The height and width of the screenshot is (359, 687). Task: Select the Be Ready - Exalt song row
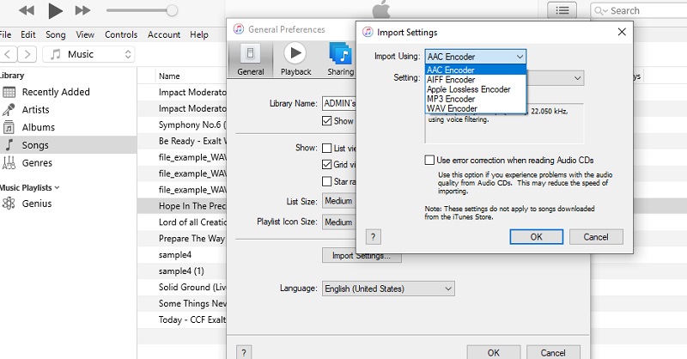(x=182, y=141)
